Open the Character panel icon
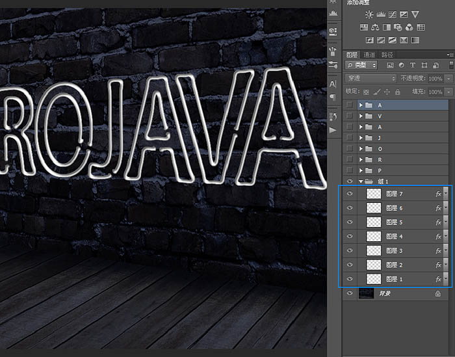The image size is (455, 357). pyautogui.click(x=333, y=84)
